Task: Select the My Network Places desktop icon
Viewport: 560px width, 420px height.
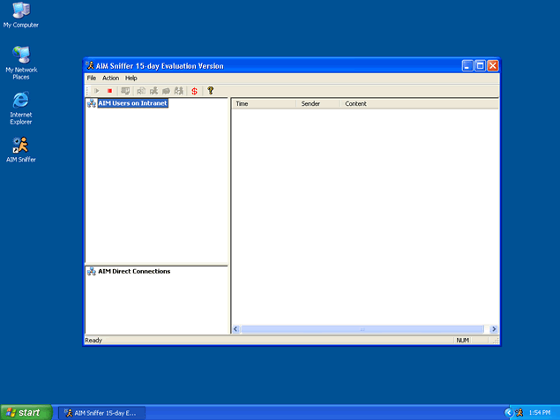Action: (x=21, y=60)
